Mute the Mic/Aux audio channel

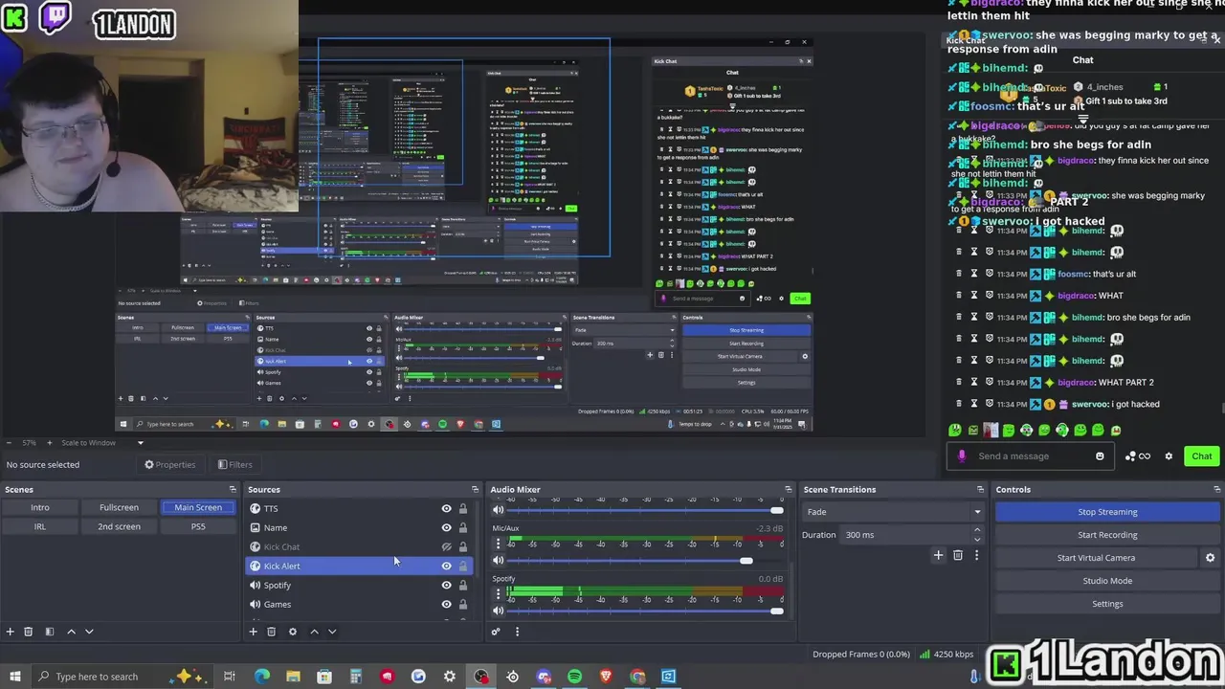[498, 561]
